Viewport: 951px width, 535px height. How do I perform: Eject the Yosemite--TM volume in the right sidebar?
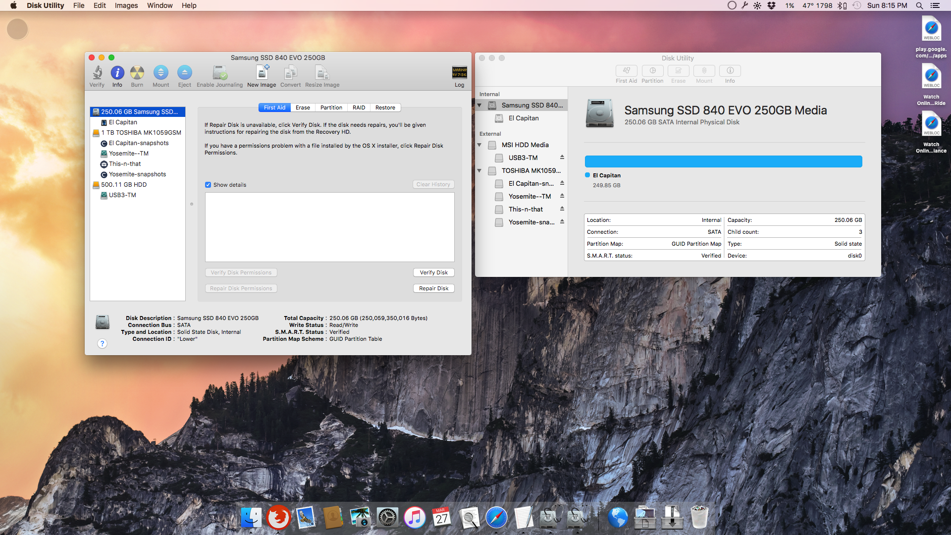562,196
